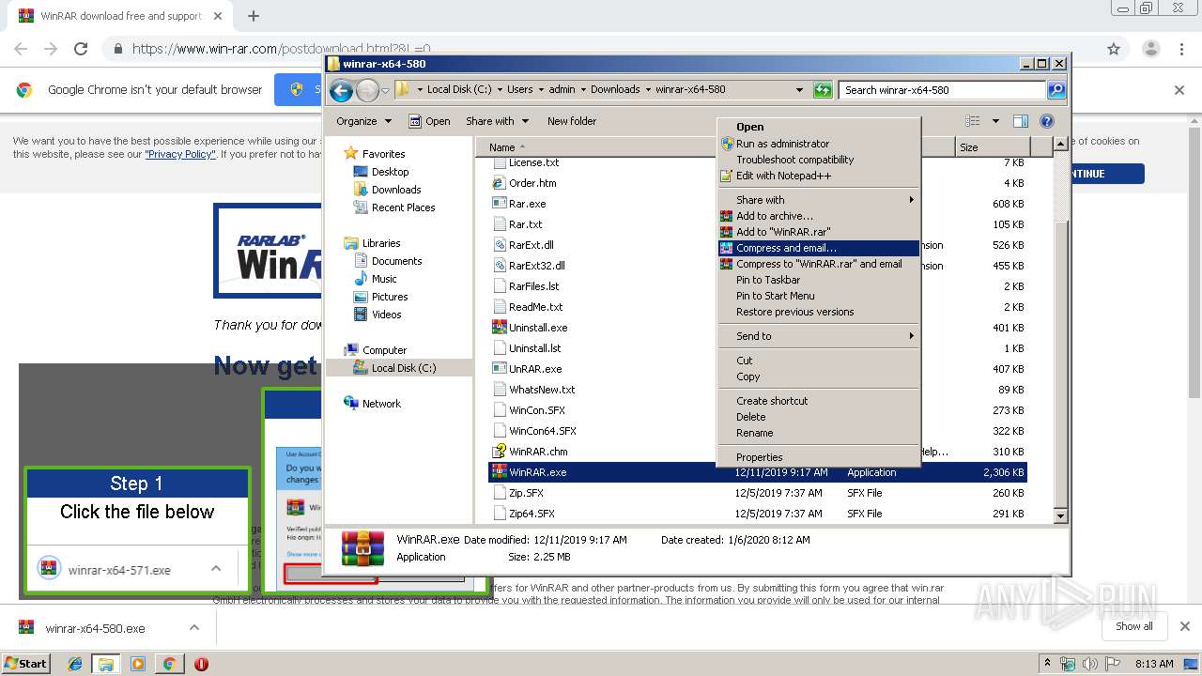This screenshot has width=1202, height=676.
Task: Open the Privacy Policy link
Action: 180,154
